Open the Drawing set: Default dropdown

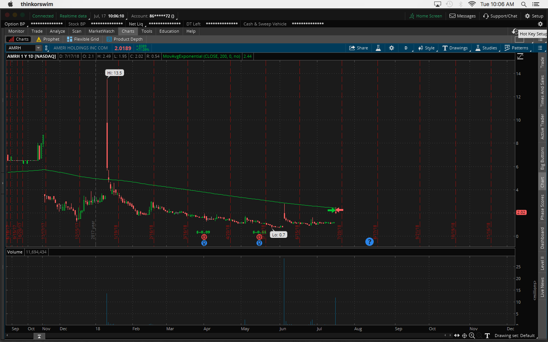[515, 336]
